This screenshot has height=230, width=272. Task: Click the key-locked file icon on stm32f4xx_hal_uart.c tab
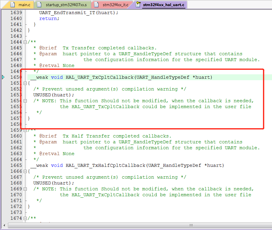coord(138,4)
